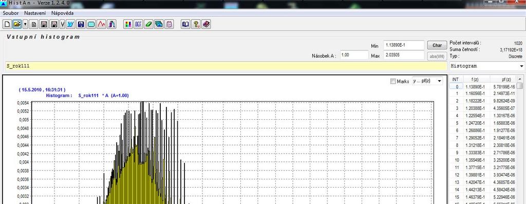Click the red curve graph icon
The image size is (526, 204).
pyautogui.click(x=102, y=24)
